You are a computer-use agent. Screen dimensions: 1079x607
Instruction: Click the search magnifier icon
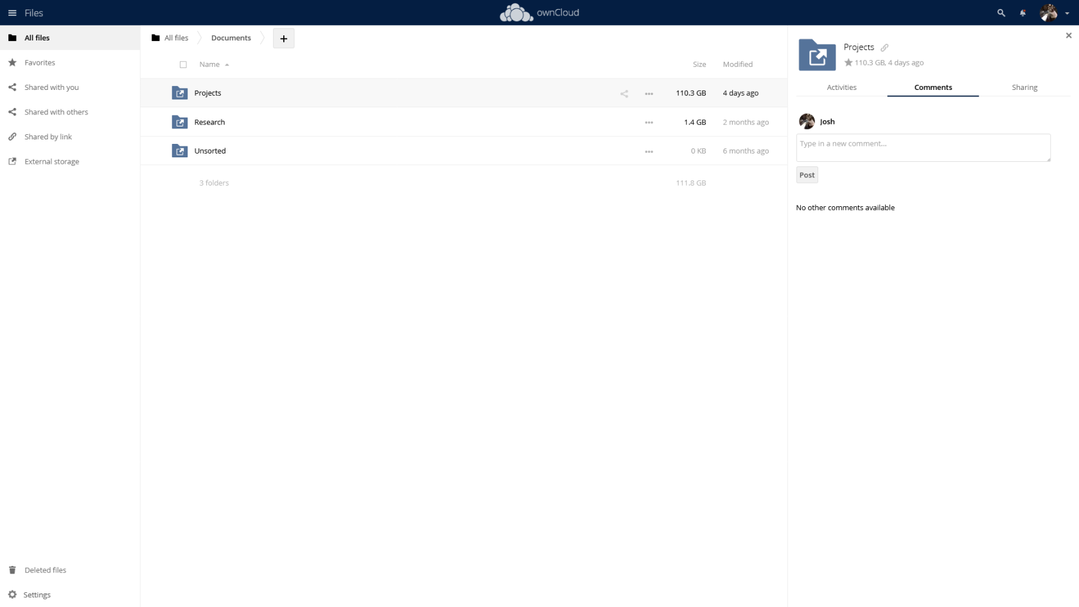click(x=1001, y=13)
